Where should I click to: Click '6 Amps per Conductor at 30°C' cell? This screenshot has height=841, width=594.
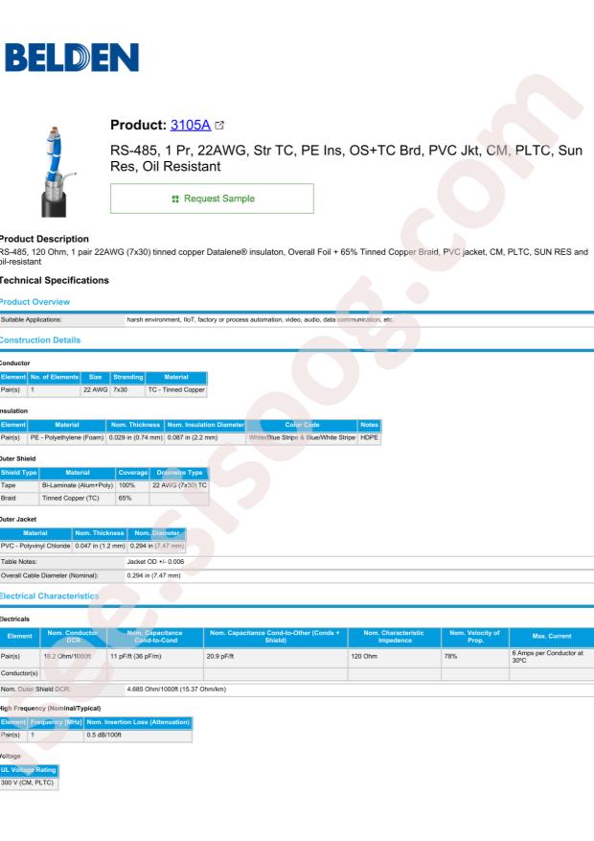(x=552, y=657)
